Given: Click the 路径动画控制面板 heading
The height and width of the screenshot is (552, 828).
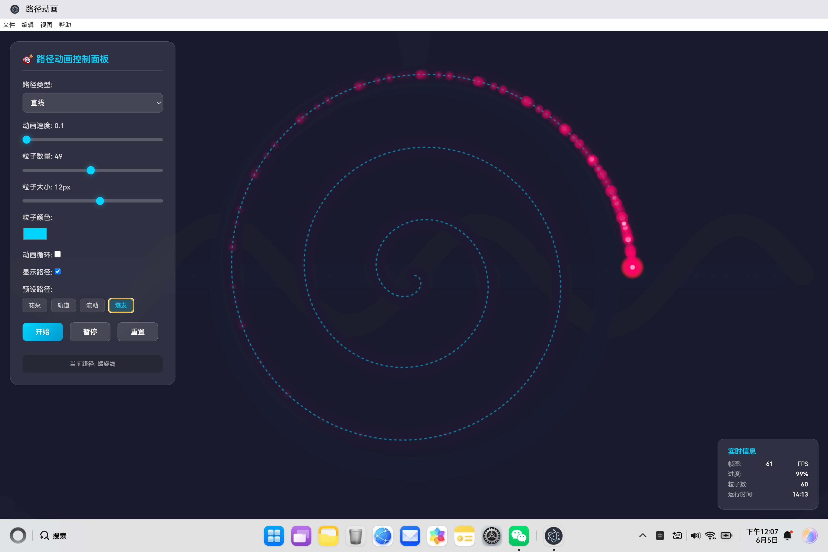Looking at the screenshot, I should 72,59.
